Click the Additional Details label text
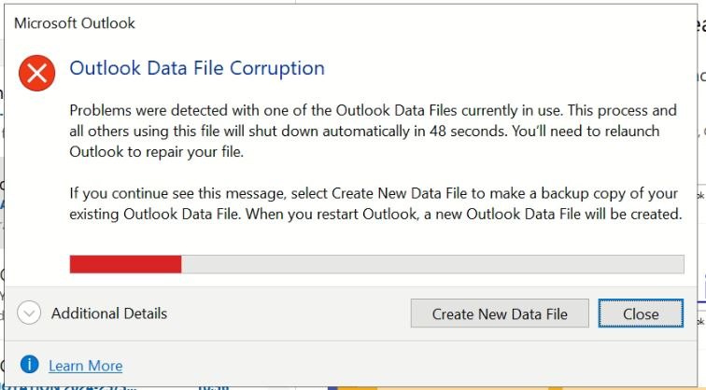The height and width of the screenshot is (390, 706). click(x=109, y=313)
